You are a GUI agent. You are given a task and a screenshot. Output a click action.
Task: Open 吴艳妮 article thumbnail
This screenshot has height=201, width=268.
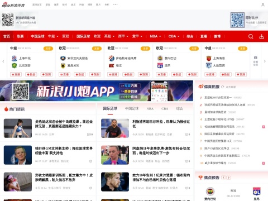tap(18, 128)
